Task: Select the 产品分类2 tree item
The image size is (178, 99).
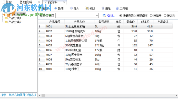Action: click(x=15, y=22)
